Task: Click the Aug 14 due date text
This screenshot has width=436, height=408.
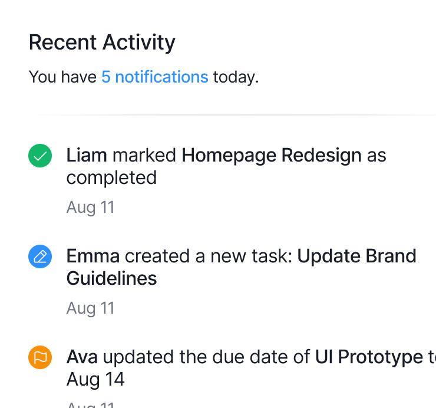Action: (95, 379)
